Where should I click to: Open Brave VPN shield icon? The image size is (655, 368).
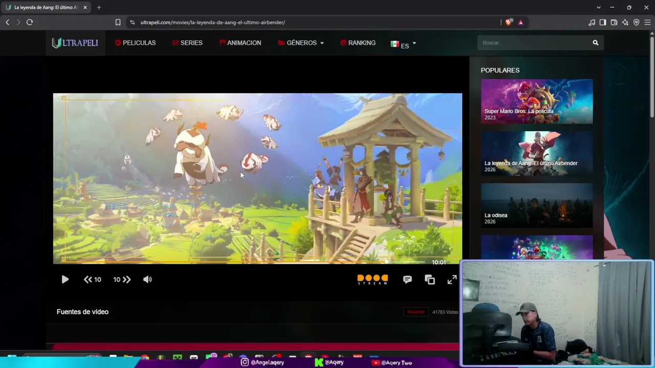pyautogui.click(x=637, y=22)
